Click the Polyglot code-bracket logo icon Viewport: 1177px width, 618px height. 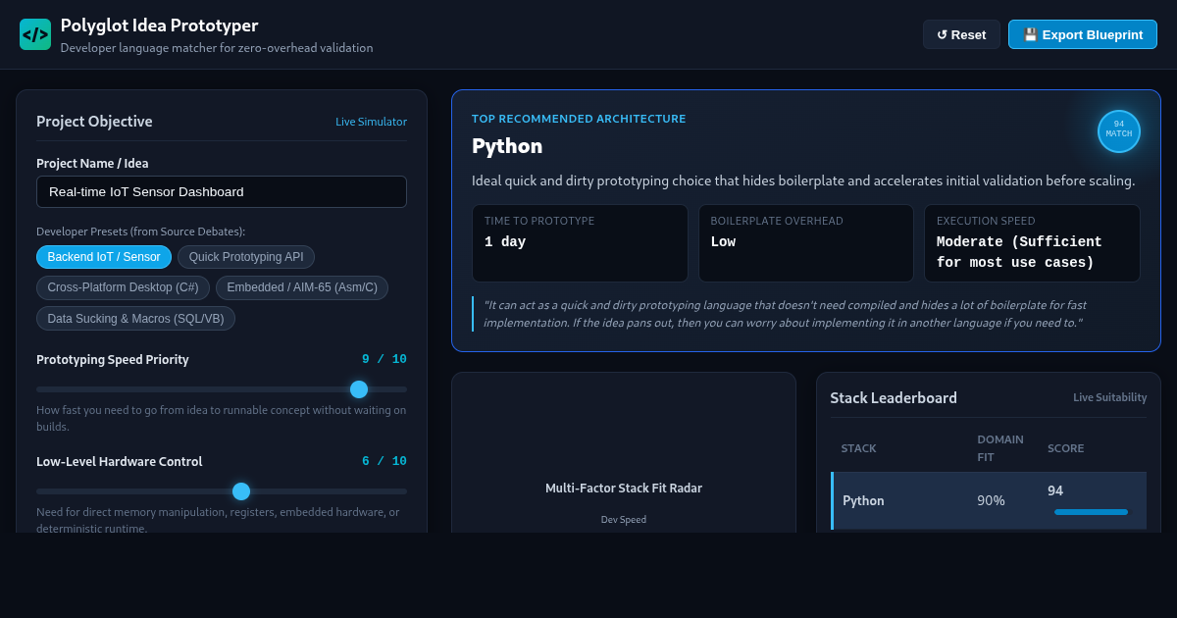click(x=35, y=34)
